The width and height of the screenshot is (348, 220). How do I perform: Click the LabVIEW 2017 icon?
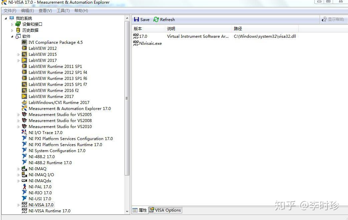coord(24,60)
